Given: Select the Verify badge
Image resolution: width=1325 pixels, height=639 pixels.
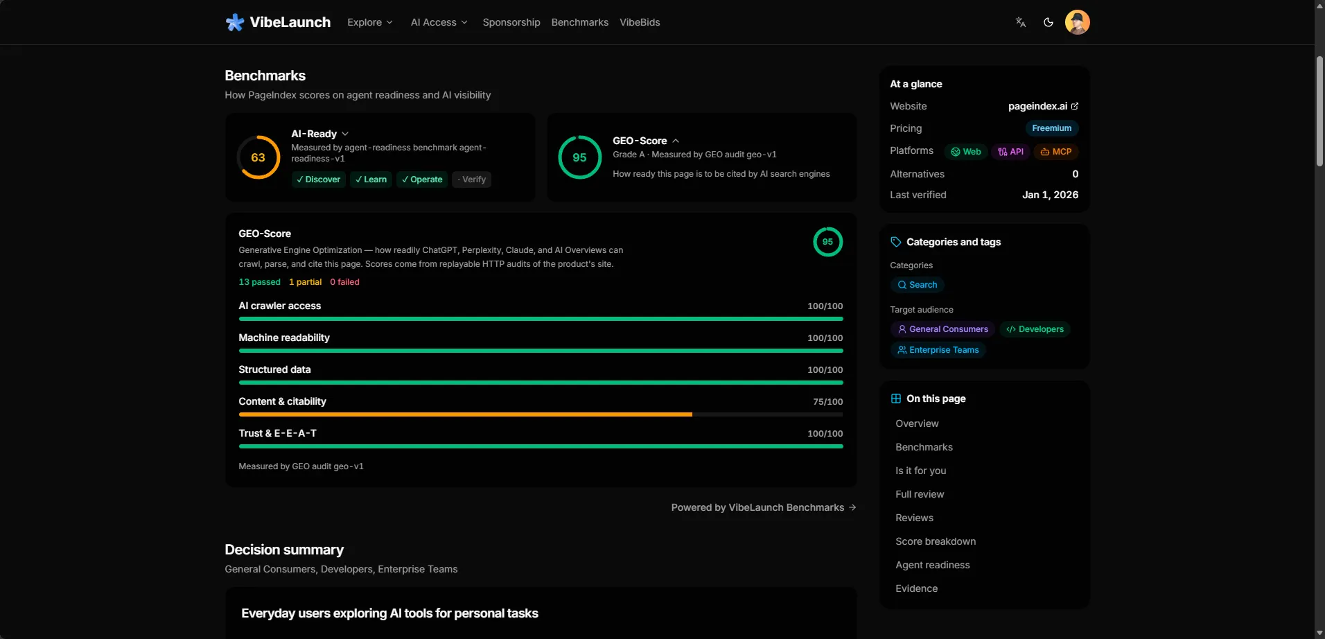Looking at the screenshot, I should click(471, 180).
